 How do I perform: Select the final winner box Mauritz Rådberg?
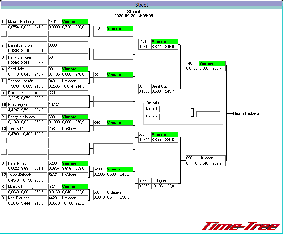(254, 113)
